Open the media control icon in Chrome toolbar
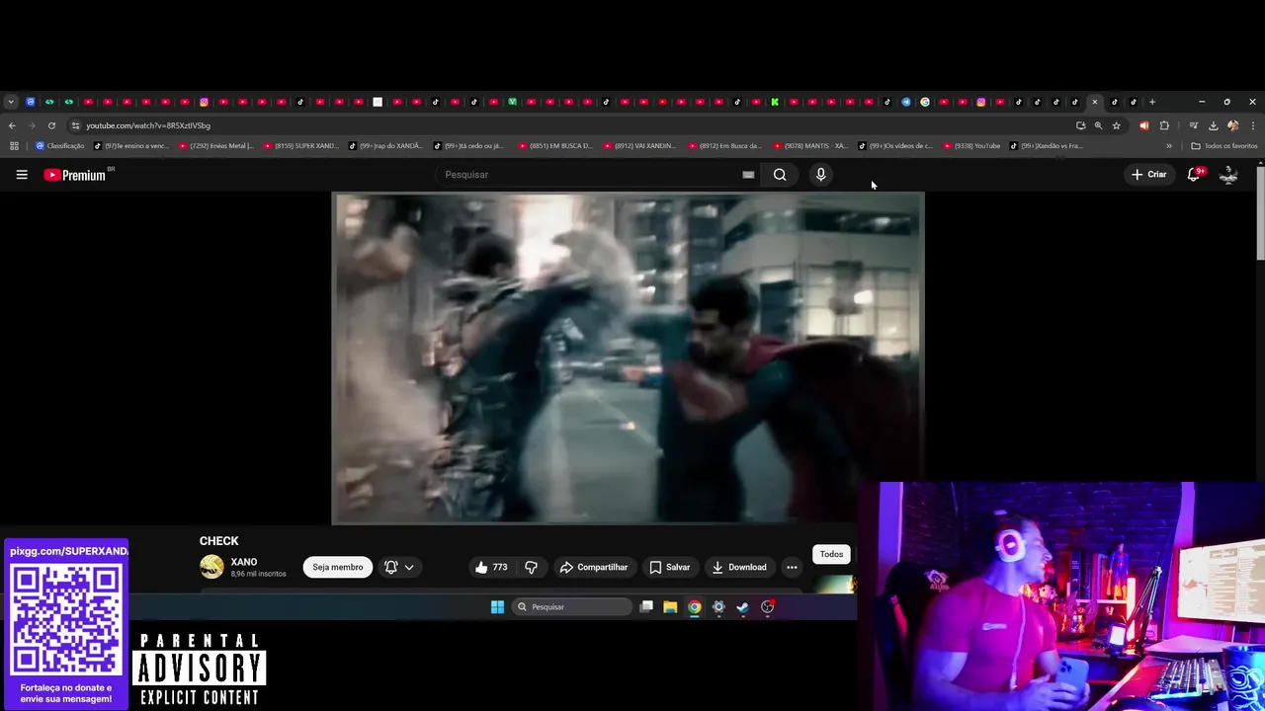Viewport: 1265px width, 711px height. [x=1193, y=125]
